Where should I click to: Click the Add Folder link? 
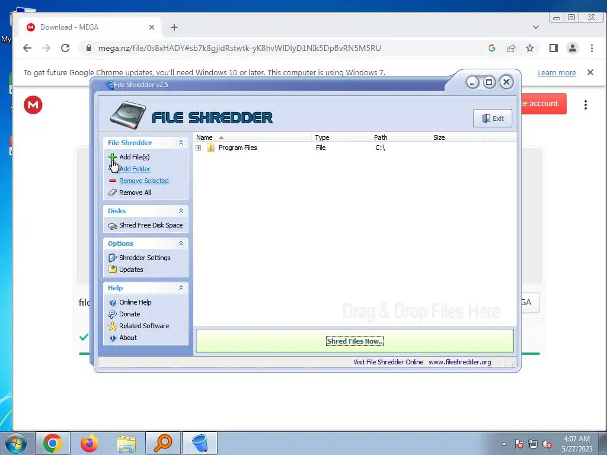click(135, 169)
